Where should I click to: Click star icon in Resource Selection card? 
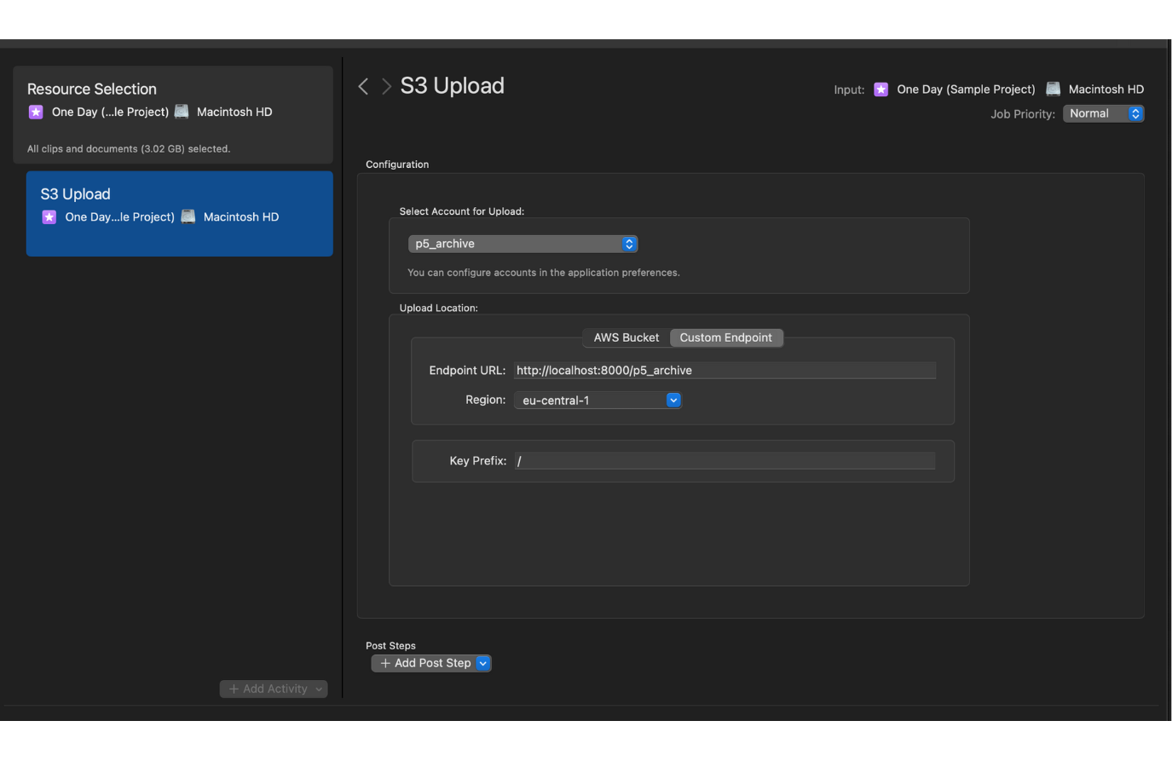click(x=36, y=112)
